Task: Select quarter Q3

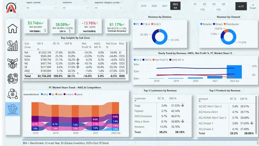Action: pyautogui.click(x=214, y=4)
